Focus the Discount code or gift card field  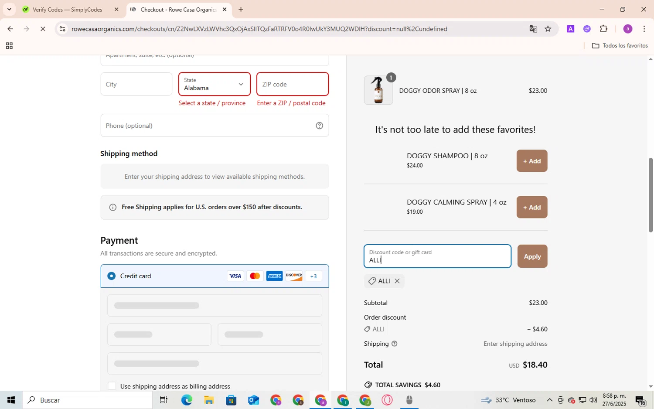(437, 256)
